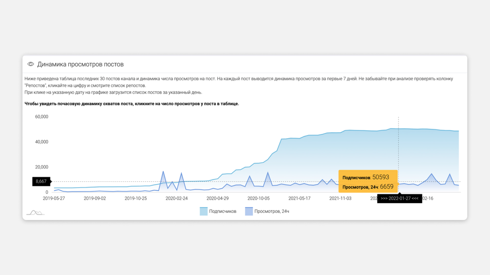Screen dimensions: 490x275
Task: Click the amCharts logo icon below the chart
Action: point(35,213)
